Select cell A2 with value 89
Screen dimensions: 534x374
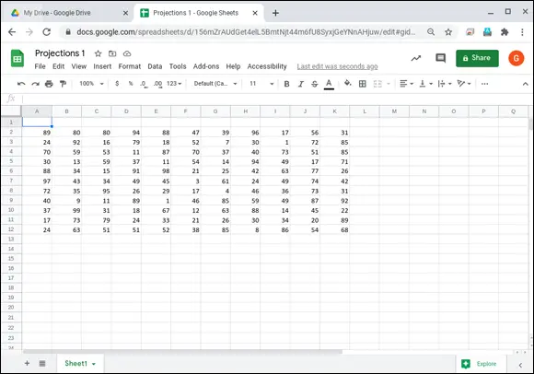[37, 133]
